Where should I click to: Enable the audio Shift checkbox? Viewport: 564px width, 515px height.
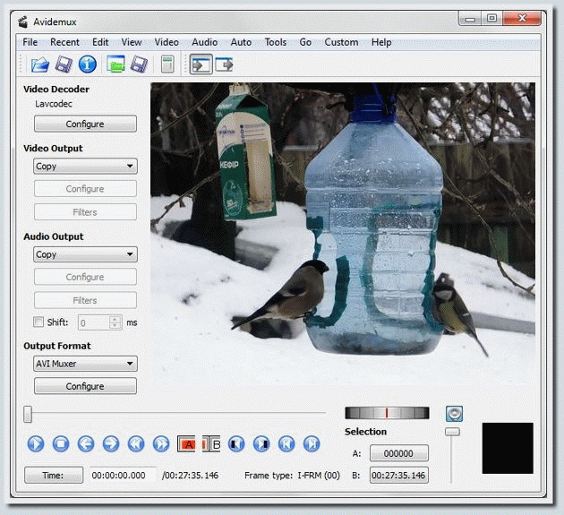point(38,322)
